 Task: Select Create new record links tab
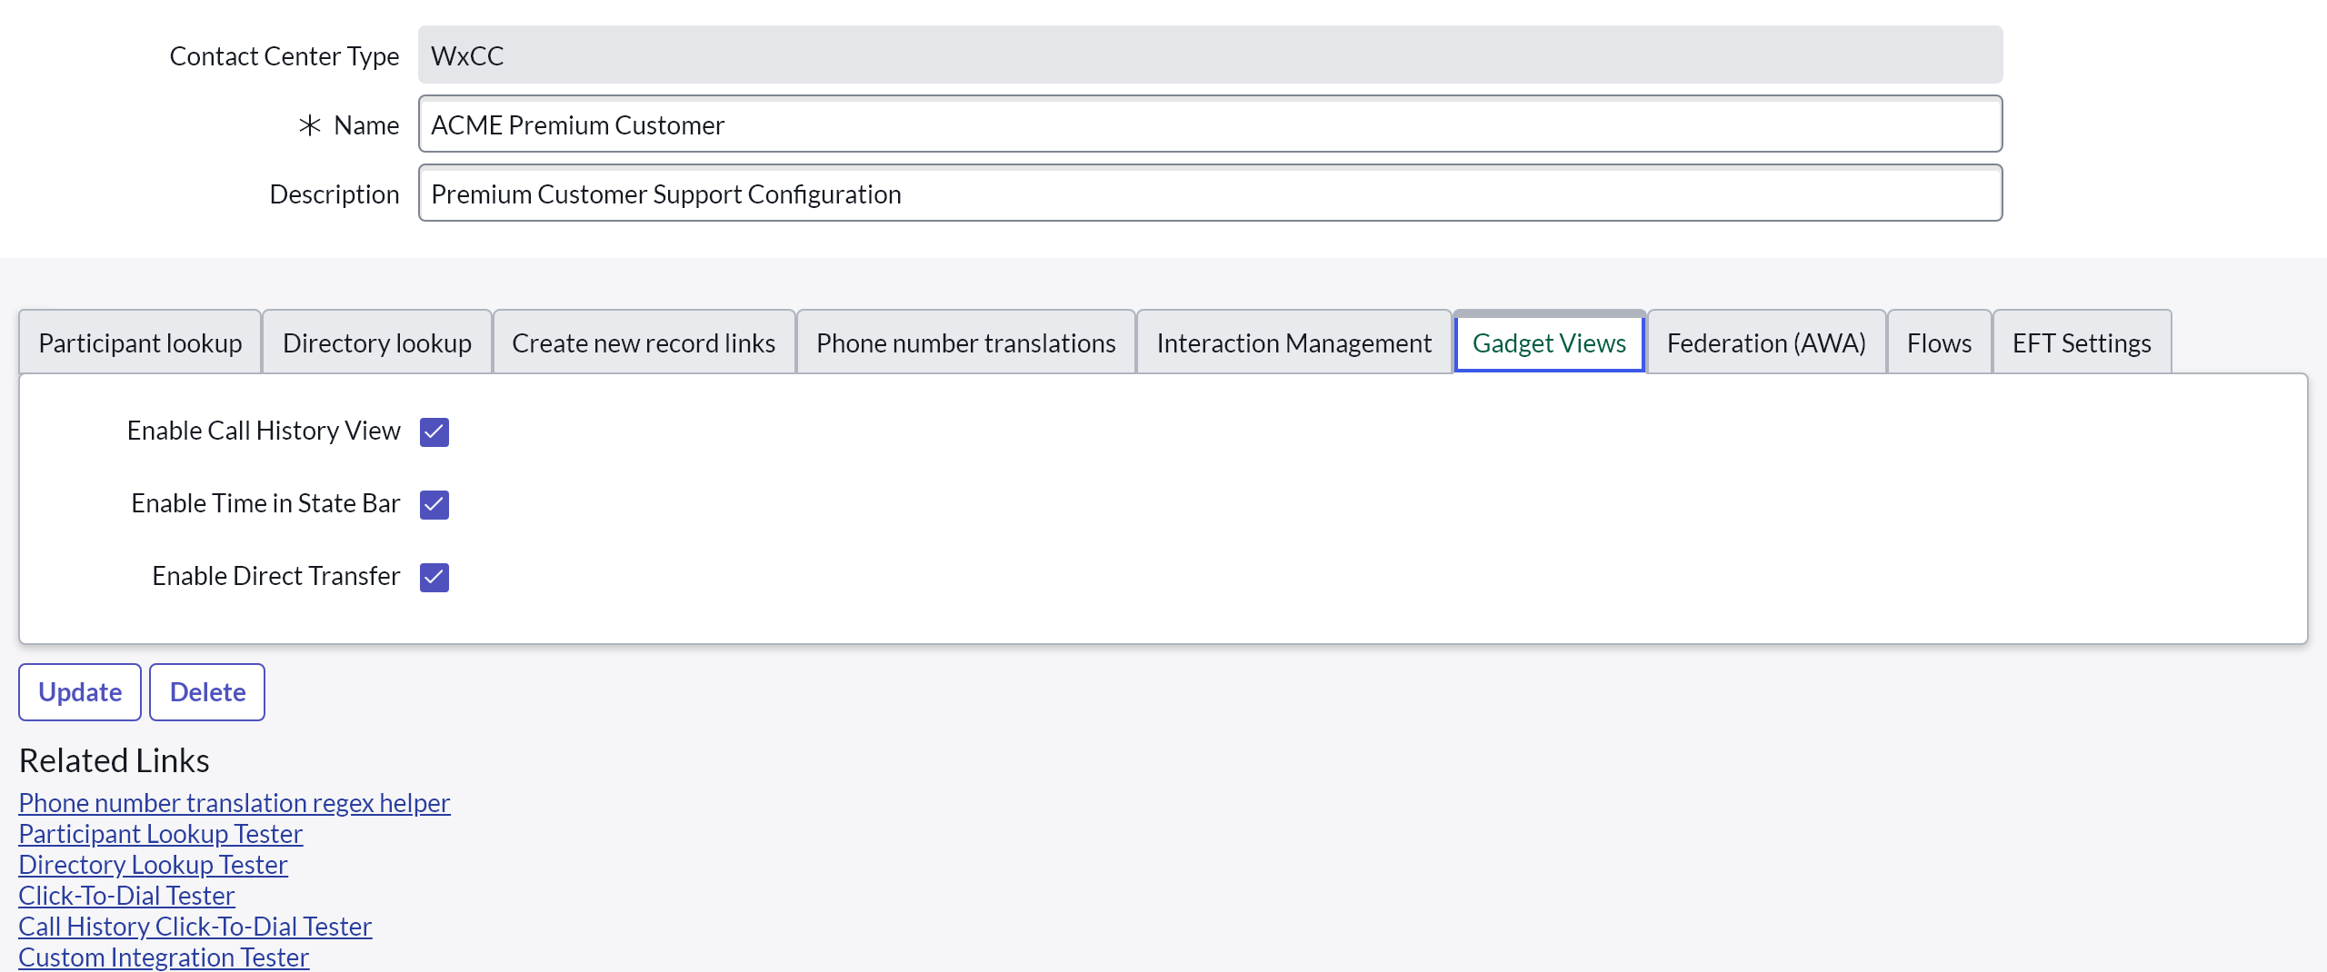point(644,342)
